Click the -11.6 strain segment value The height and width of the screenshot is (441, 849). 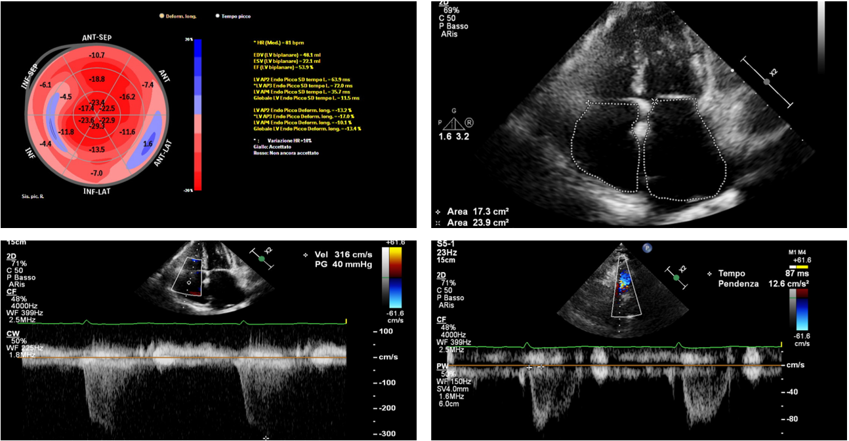point(128,132)
